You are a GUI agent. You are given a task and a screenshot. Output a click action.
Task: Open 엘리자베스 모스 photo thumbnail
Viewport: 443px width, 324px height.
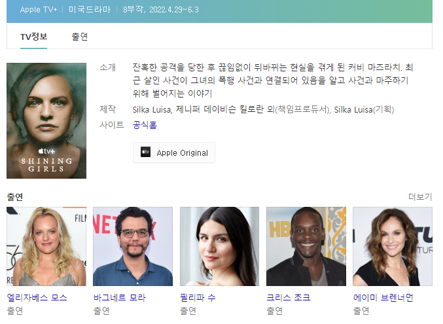46,247
